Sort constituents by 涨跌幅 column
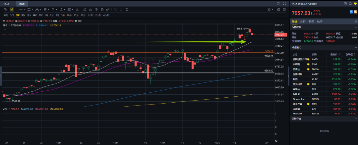 click(x=350, y=54)
